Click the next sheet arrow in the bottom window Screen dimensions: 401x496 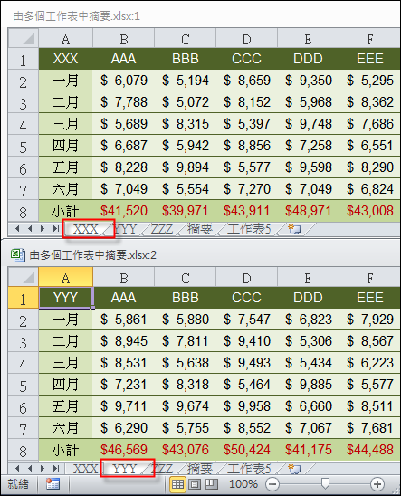coord(43,468)
